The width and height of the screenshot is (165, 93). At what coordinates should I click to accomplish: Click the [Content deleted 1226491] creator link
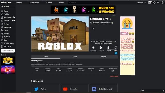pos(103,22)
